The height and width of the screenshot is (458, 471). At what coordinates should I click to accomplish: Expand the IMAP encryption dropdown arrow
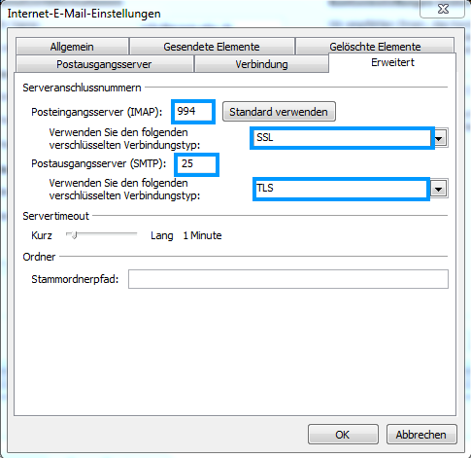point(439,139)
